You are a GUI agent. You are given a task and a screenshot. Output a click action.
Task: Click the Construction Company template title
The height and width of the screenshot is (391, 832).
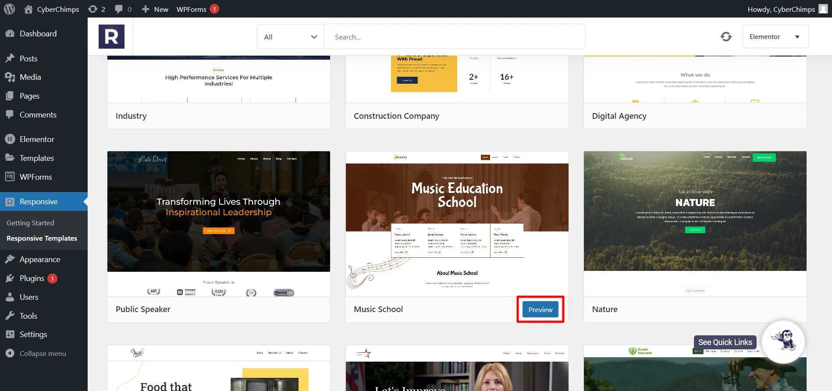coord(396,116)
